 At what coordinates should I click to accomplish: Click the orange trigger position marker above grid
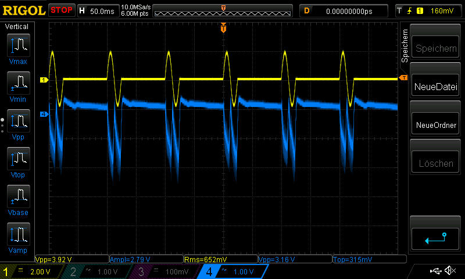coord(223,28)
